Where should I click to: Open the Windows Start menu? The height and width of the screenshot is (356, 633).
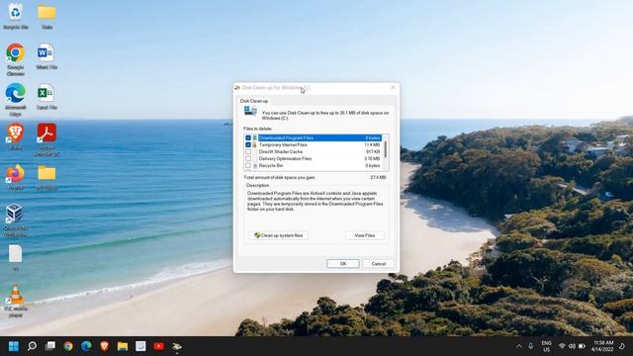(14, 346)
